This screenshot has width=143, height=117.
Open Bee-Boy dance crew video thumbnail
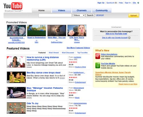[x=16, y=77]
